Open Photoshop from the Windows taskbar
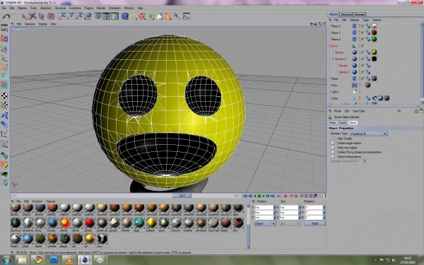The width and height of the screenshot is (424, 265). pos(54,260)
